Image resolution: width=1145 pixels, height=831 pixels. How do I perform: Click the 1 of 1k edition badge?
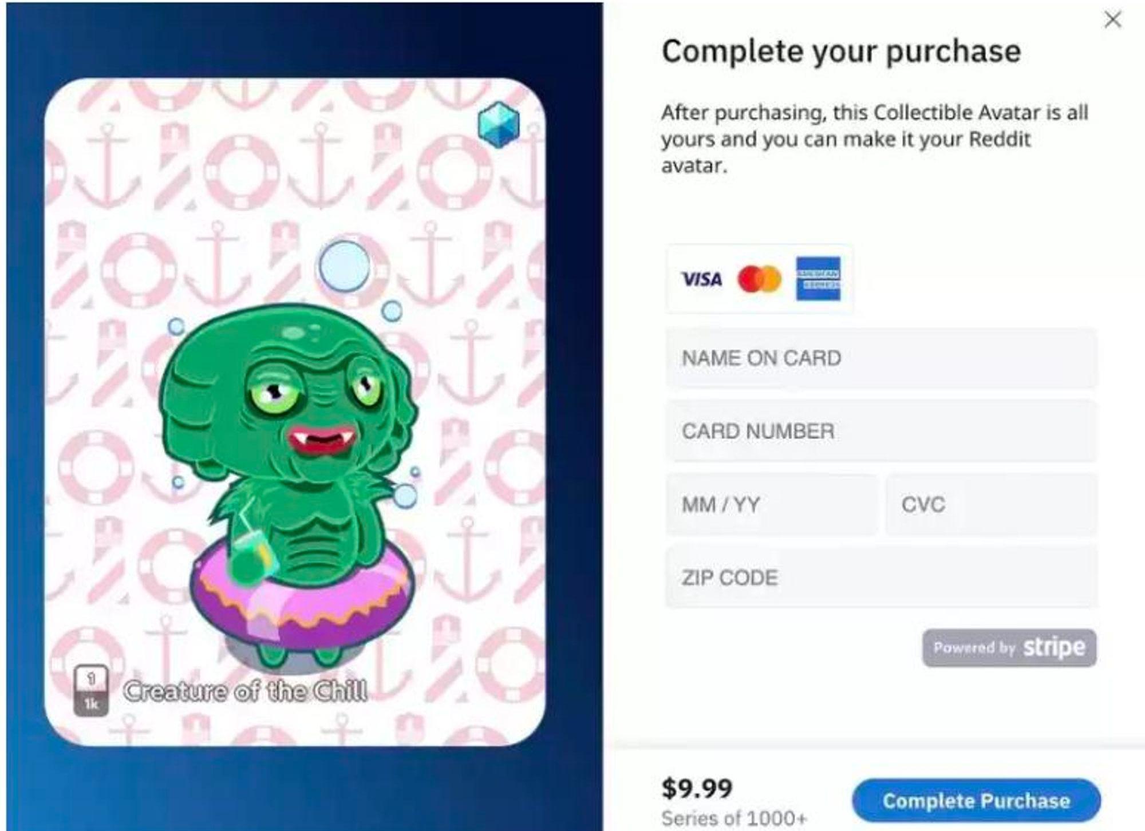coord(90,691)
